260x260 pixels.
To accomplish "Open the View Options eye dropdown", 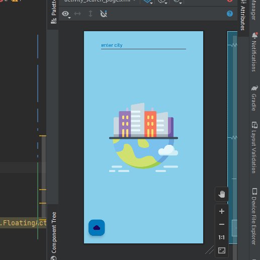I will click(66, 14).
